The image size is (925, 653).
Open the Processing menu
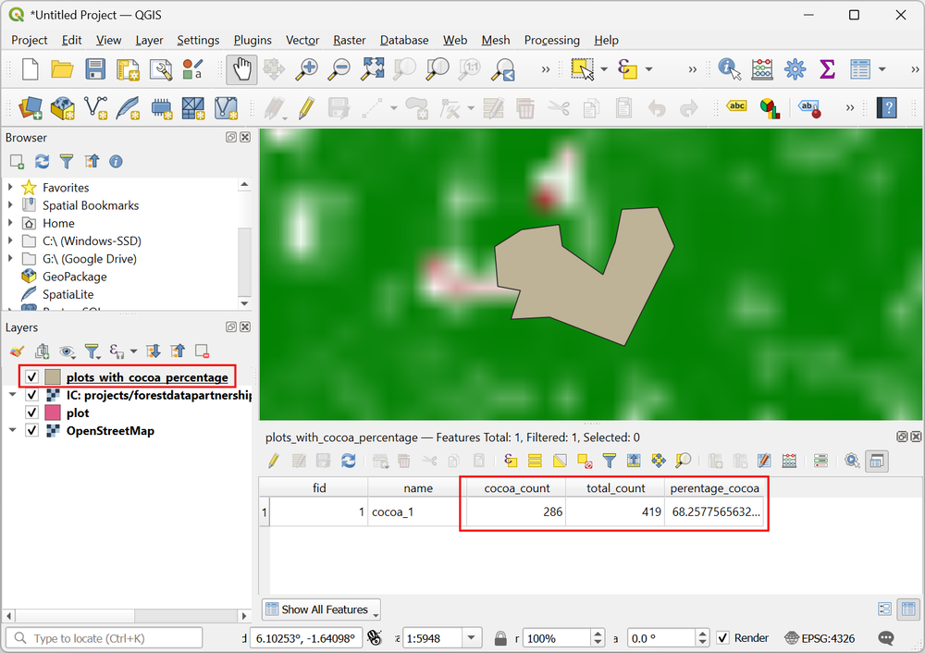tap(552, 40)
